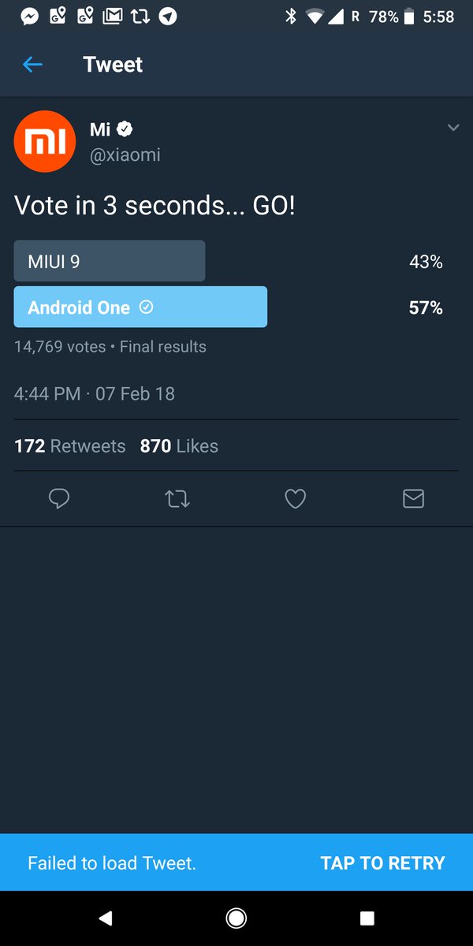The width and height of the screenshot is (473, 946).
Task: Select the Android One poll option
Action: tap(140, 307)
